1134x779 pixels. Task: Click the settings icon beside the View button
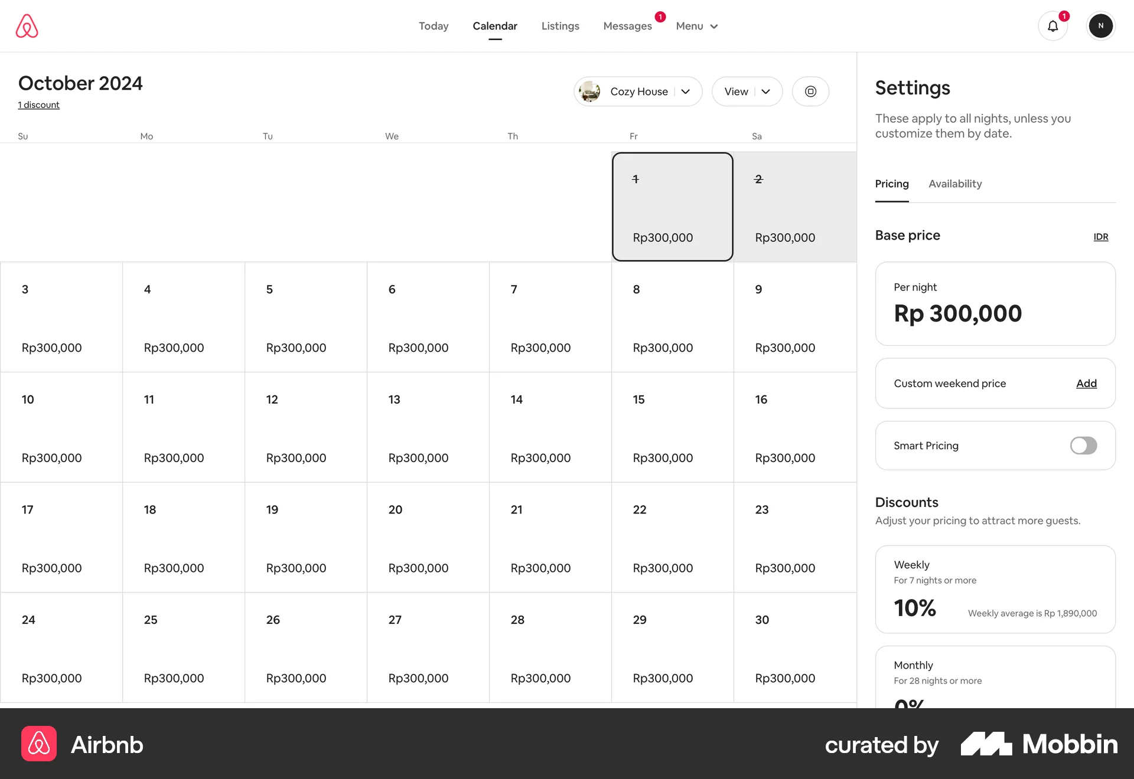pyautogui.click(x=810, y=91)
